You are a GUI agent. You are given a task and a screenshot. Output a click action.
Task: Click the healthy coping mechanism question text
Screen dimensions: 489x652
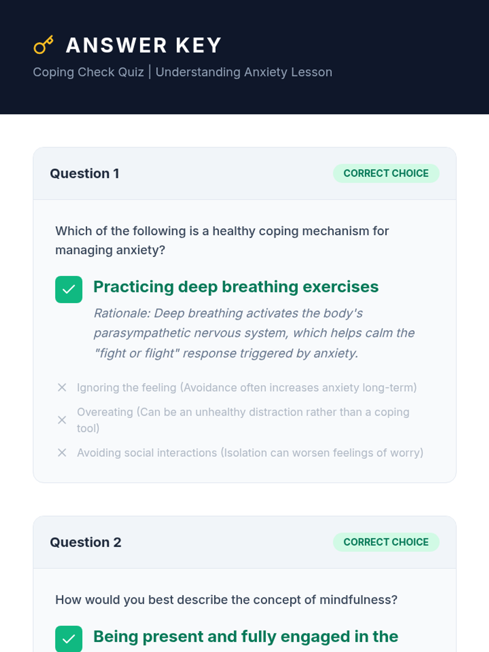click(x=222, y=240)
